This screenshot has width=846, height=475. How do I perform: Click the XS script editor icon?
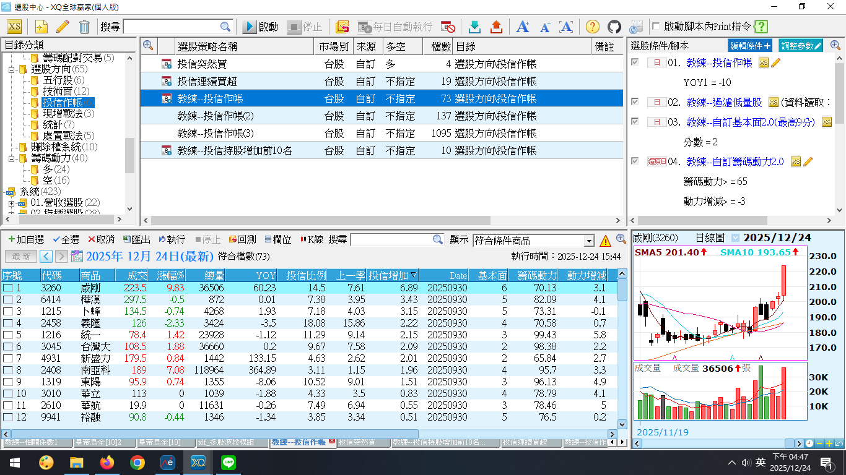point(14,27)
